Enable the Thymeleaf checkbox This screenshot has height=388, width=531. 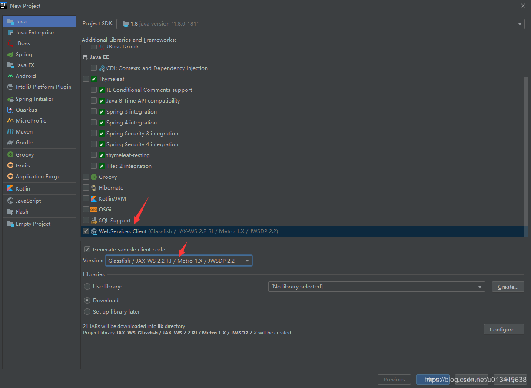(86, 79)
